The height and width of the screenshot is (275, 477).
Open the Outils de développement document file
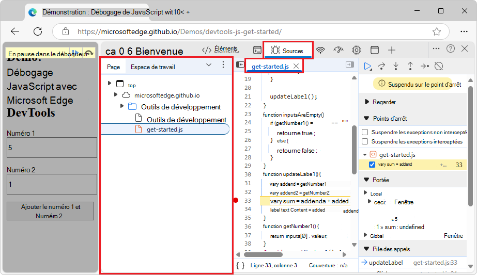(181, 119)
